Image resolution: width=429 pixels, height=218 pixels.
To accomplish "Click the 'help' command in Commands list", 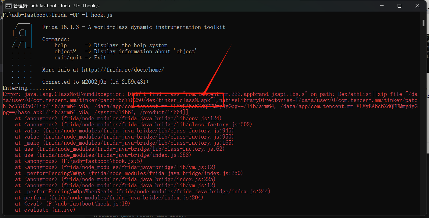I will point(61,45).
